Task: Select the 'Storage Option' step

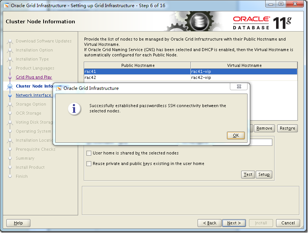Action: pos(31,104)
